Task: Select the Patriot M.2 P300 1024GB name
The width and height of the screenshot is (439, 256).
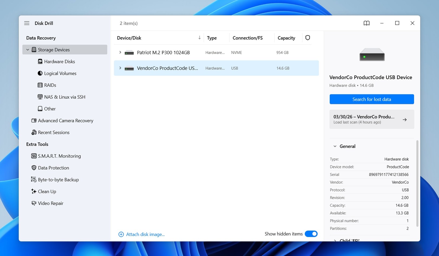Action: (163, 52)
